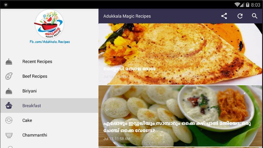Go to the Chammanthi category
This screenshot has width=263, height=148.
[49, 135]
